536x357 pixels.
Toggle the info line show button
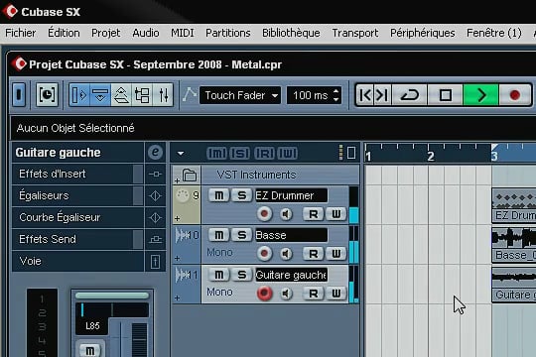coord(100,94)
